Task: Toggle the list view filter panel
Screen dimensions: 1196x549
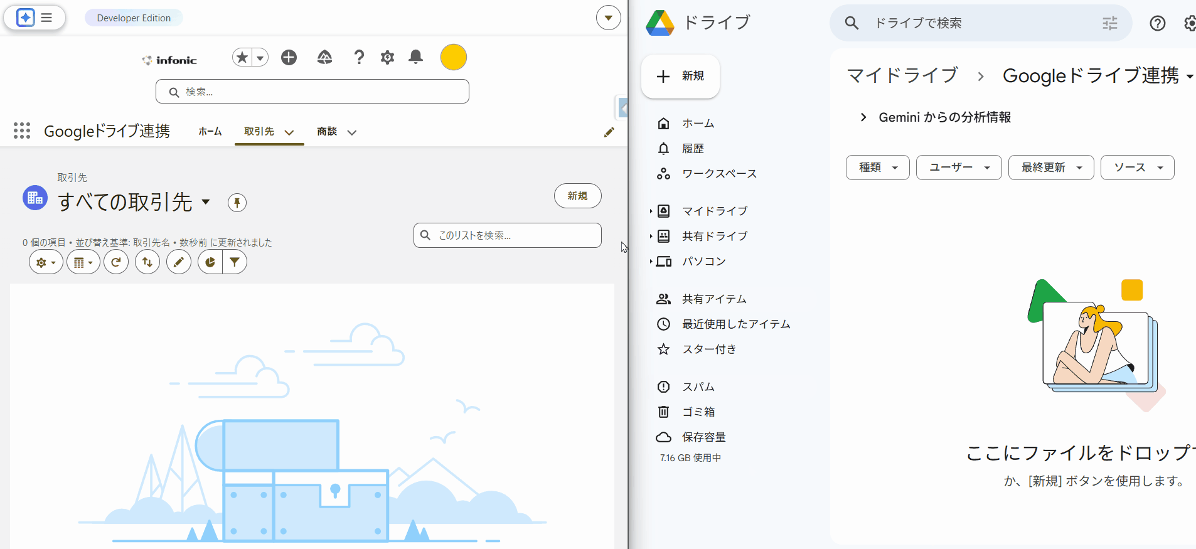Action: 235,262
